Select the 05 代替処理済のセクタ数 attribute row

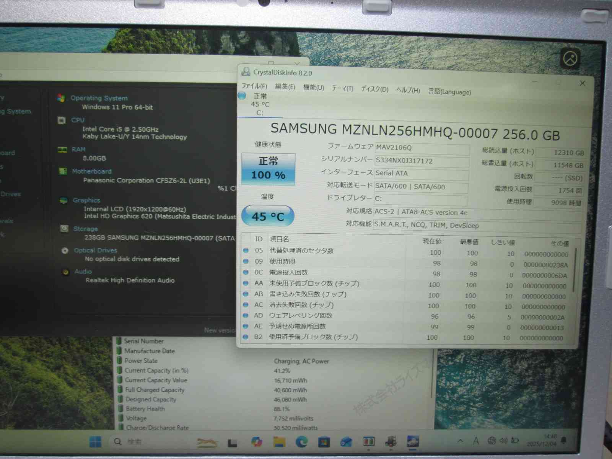(x=301, y=251)
